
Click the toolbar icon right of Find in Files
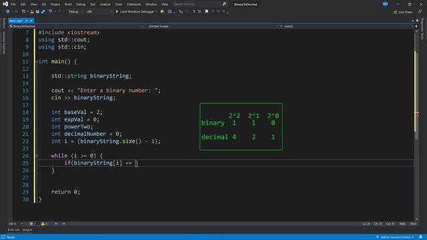click(x=170, y=12)
